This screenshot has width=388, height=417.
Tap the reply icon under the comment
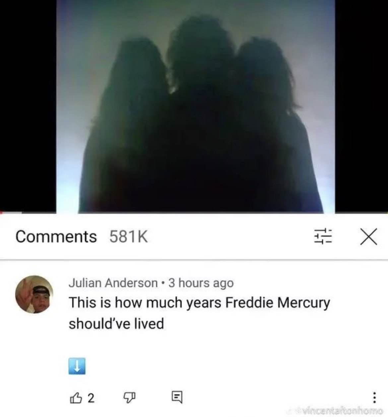[177, 397]
